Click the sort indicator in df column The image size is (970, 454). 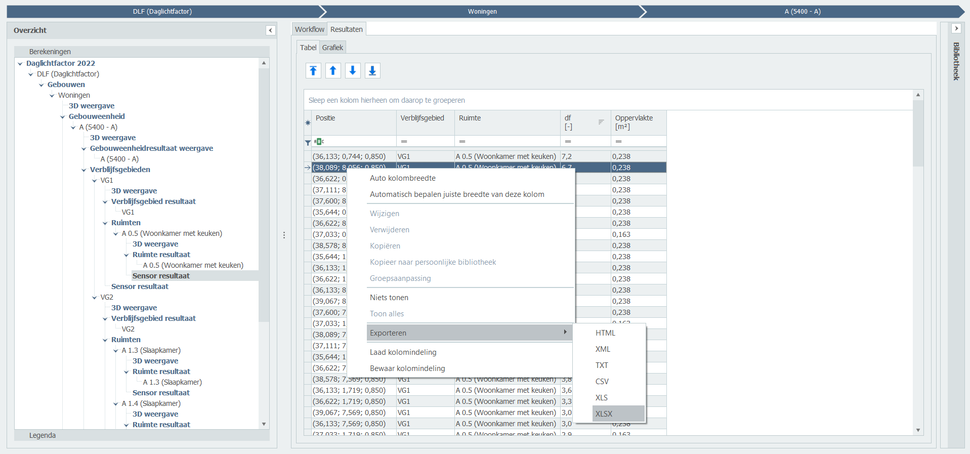601,122
